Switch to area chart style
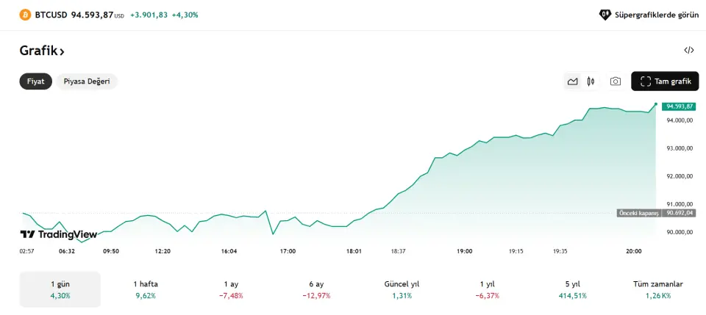 pyautogui.click(x=572, y=82)
